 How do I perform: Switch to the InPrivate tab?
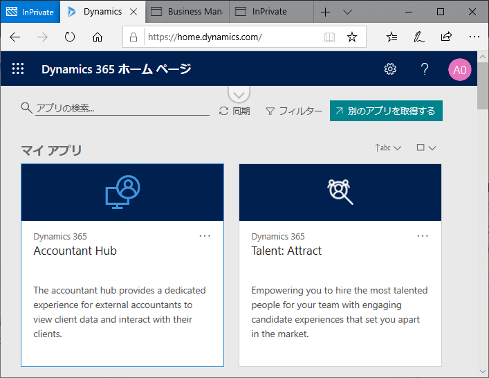coord(271,12)
